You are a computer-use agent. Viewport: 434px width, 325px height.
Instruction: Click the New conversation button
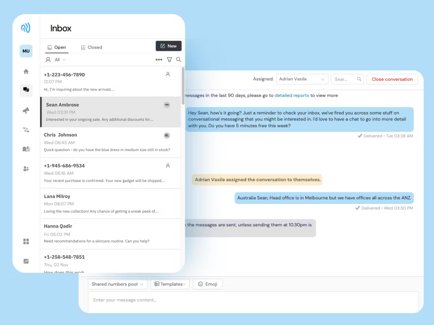168,46
